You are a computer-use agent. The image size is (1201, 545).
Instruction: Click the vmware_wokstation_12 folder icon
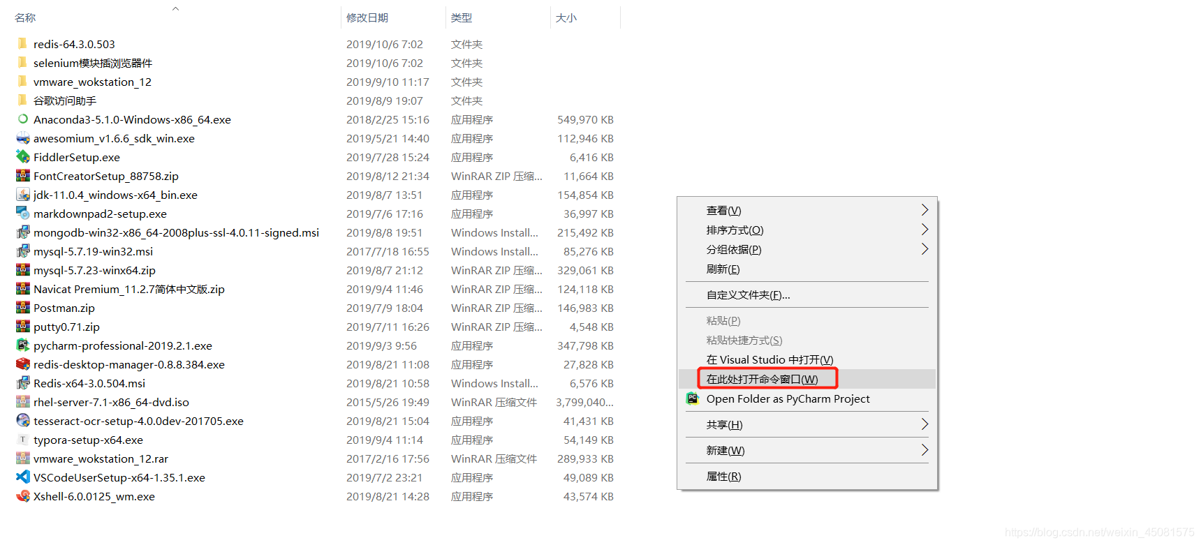[22, 81]
